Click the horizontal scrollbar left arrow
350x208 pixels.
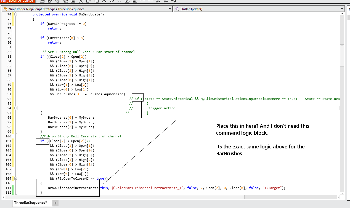[4, 197]
